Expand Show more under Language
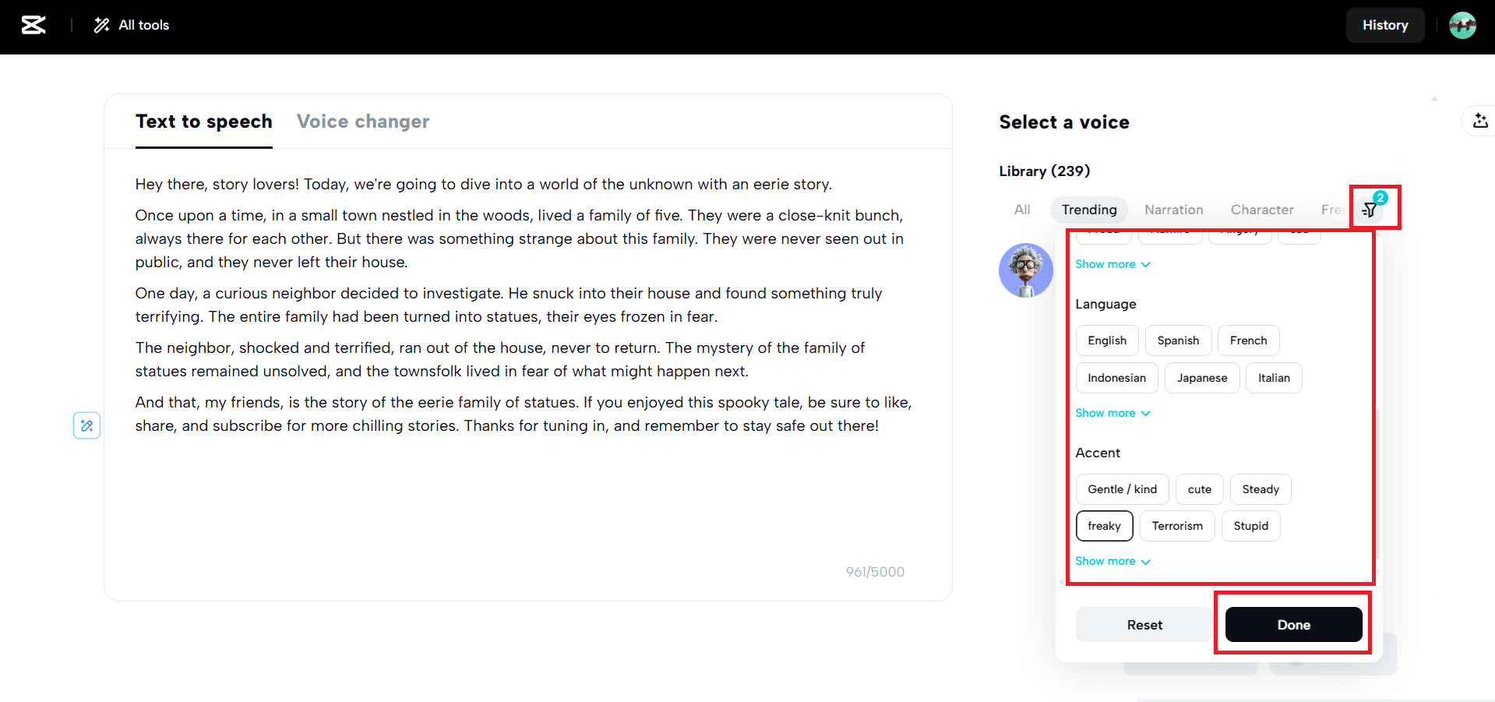This screenshot has width=1495, height=702. tap(1112, 413)
